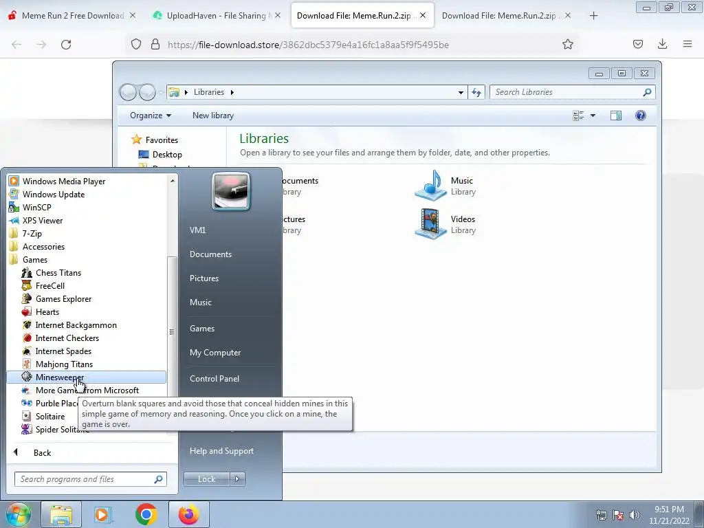The height and width of the screenshot is (528, 704).
Task: Select Favorites in the navigation pane
Action: tap(155, 140)
